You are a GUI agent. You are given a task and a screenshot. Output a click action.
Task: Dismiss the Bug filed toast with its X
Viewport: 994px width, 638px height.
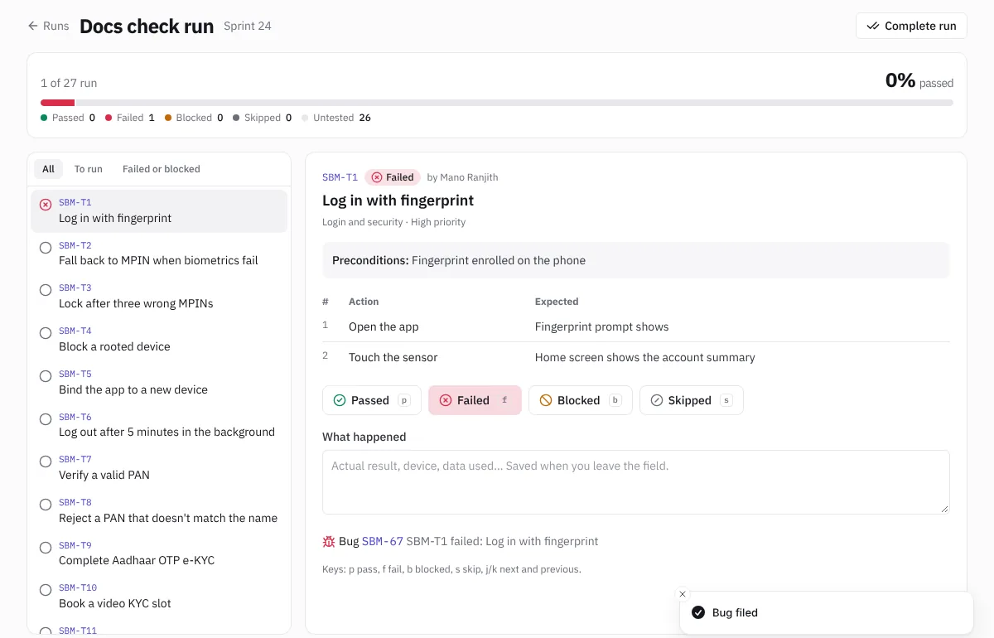pos(683,594)
